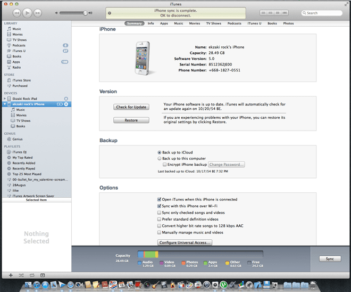Open the Purchased playlist
The height and width of the screenshot is (292, 351).
20,86
